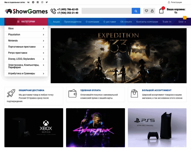Click the blue search magnifier button
191x150 pixels.
point(136,11)
